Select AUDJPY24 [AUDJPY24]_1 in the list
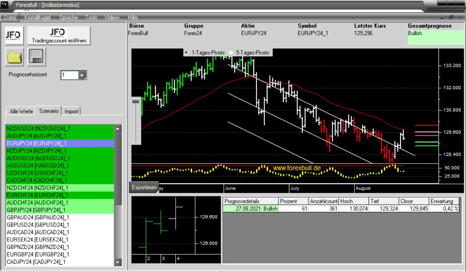466x271 pixels. [x=60, y=136]
